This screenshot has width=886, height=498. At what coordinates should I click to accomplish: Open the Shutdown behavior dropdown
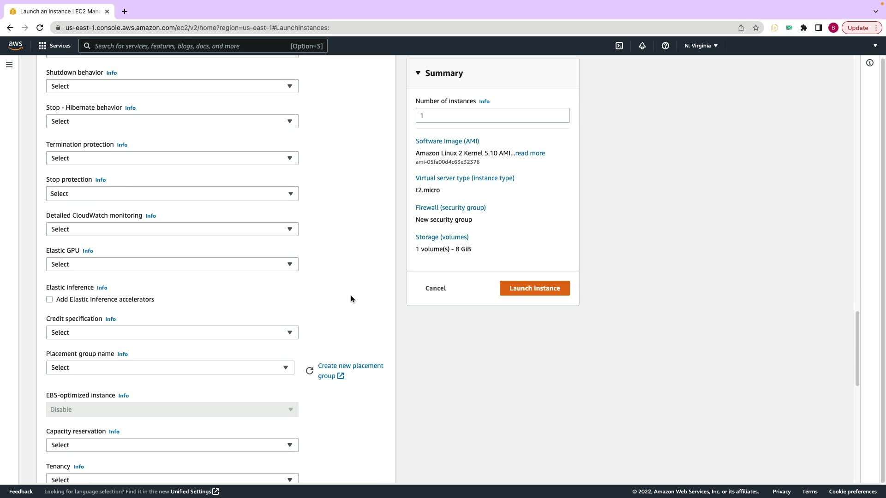point(172,86)
